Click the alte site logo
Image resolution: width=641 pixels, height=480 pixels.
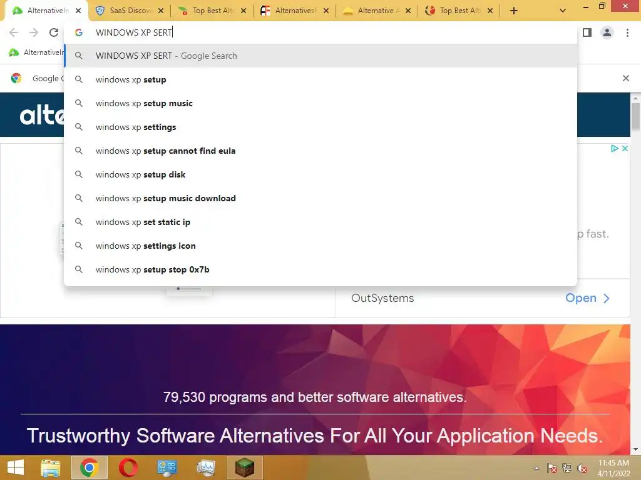tap(42, 115)
